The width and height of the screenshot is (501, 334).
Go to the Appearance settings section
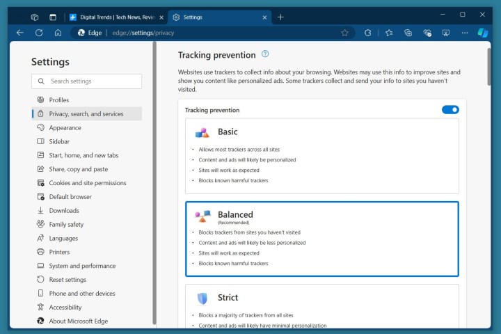(65, 127)
